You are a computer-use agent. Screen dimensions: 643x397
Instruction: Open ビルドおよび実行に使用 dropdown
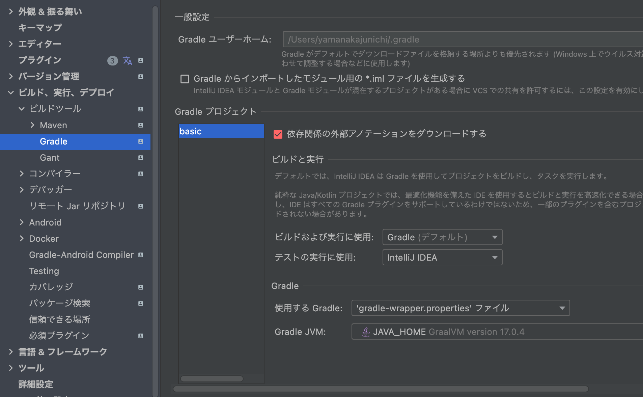click(x=442, y=237)
